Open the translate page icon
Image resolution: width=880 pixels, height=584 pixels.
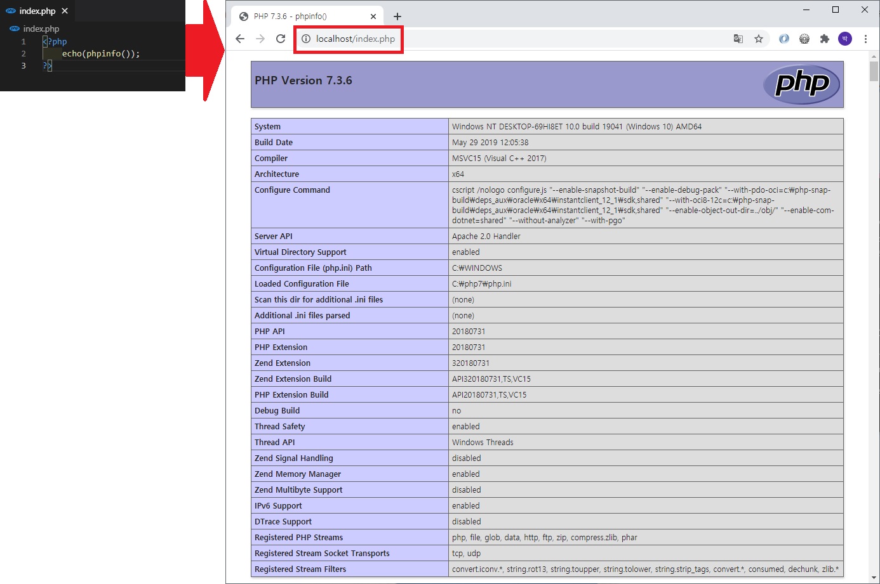coord(738,39)
